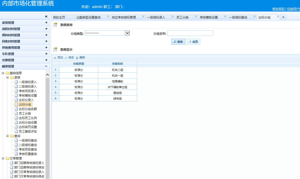Collapse the 录修 tree folder
The height and width of the screenshot is (179, 300).
click(8, 77)
